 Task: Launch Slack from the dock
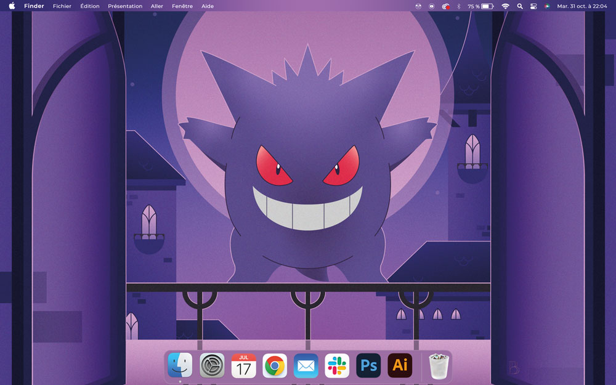(337, 365)
